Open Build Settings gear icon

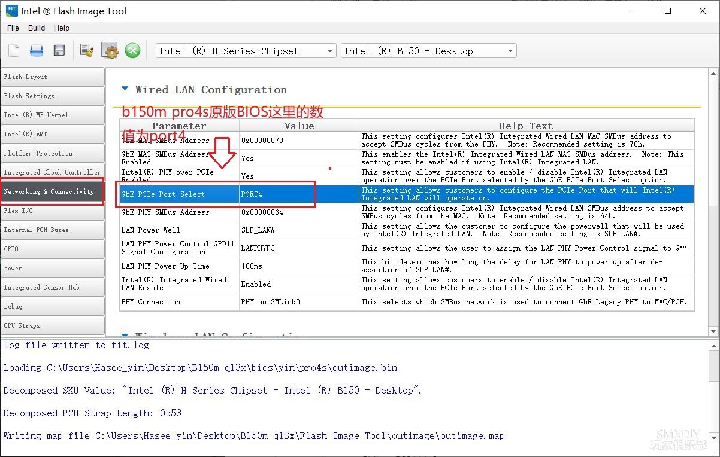click(x=110, y=51)
